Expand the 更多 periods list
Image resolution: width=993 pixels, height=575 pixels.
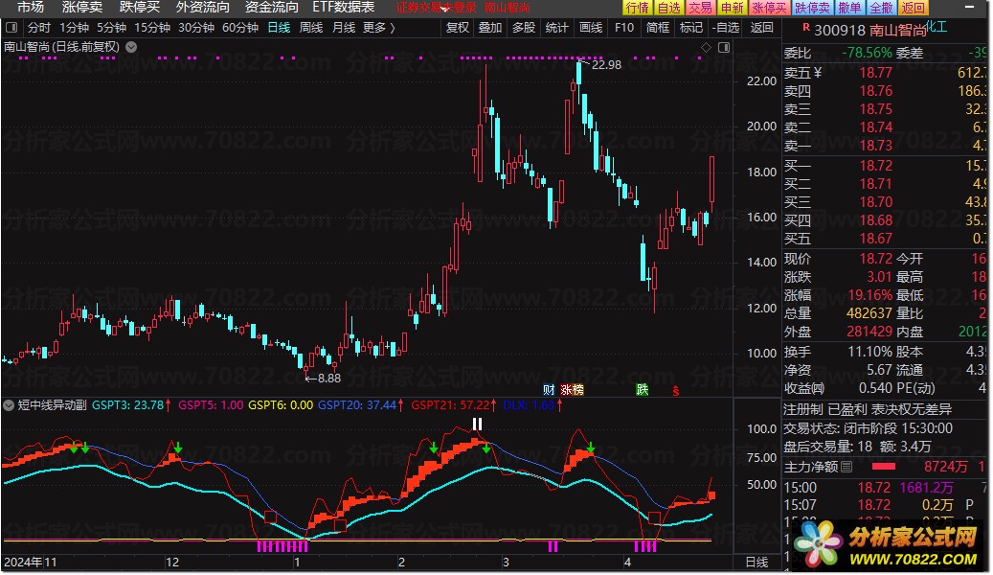coord(379,28)
